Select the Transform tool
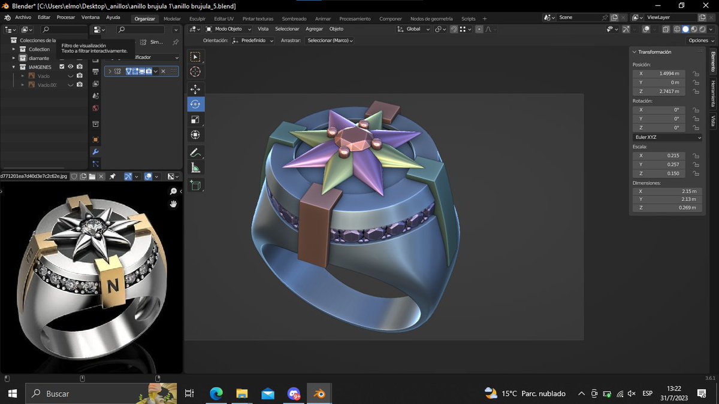The height and width of the screenshot is (404, 719). pos(195,135)
